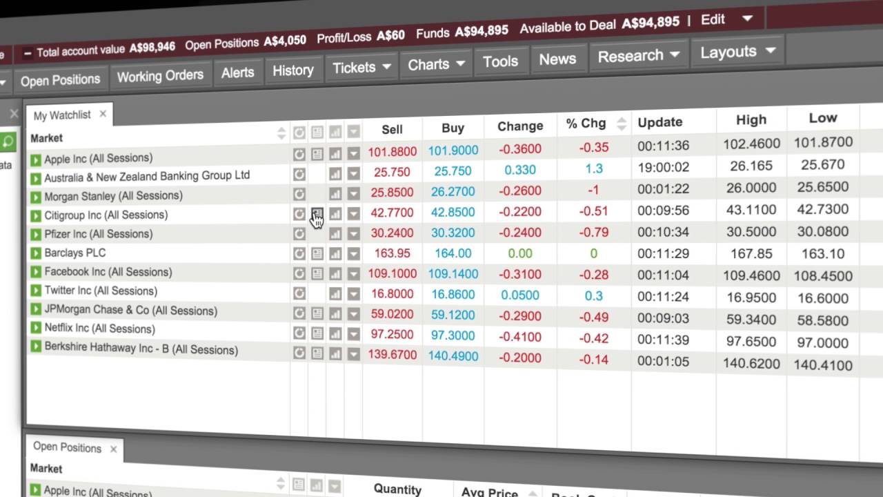Open the chart icon for Pfizer Inc
This screenshot has width=883, height=497.
335,234
